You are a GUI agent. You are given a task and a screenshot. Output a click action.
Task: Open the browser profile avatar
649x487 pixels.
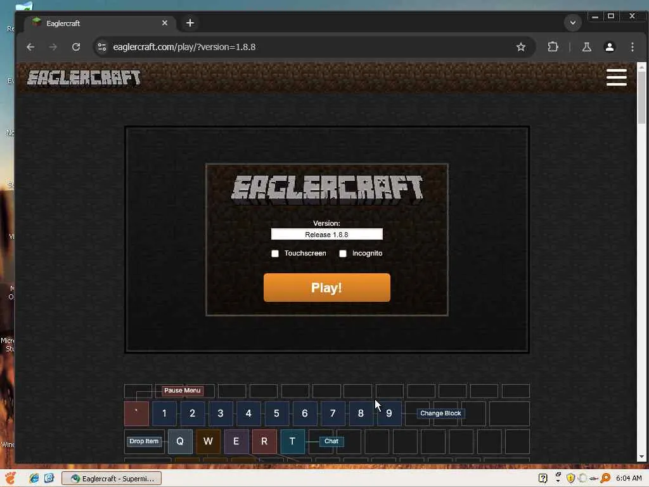pyautogui.click(x=609, y=47)
